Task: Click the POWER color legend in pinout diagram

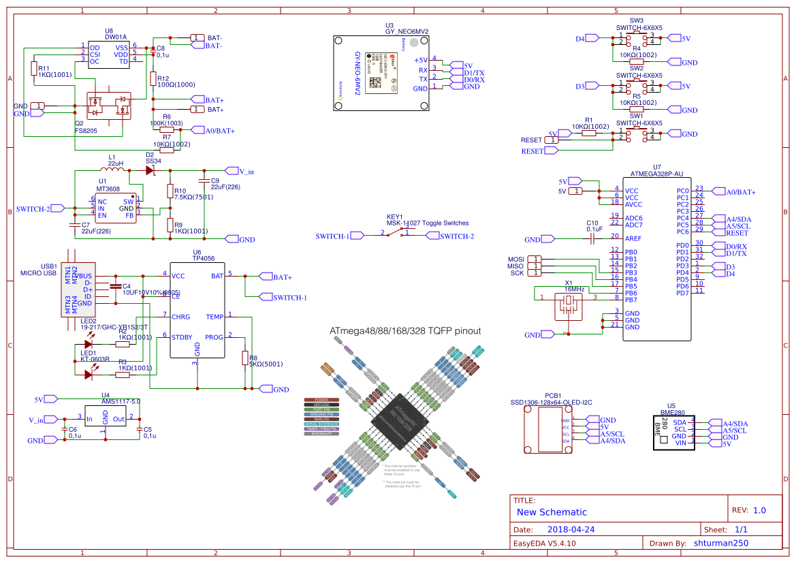Action: click(x=324, y=400)
